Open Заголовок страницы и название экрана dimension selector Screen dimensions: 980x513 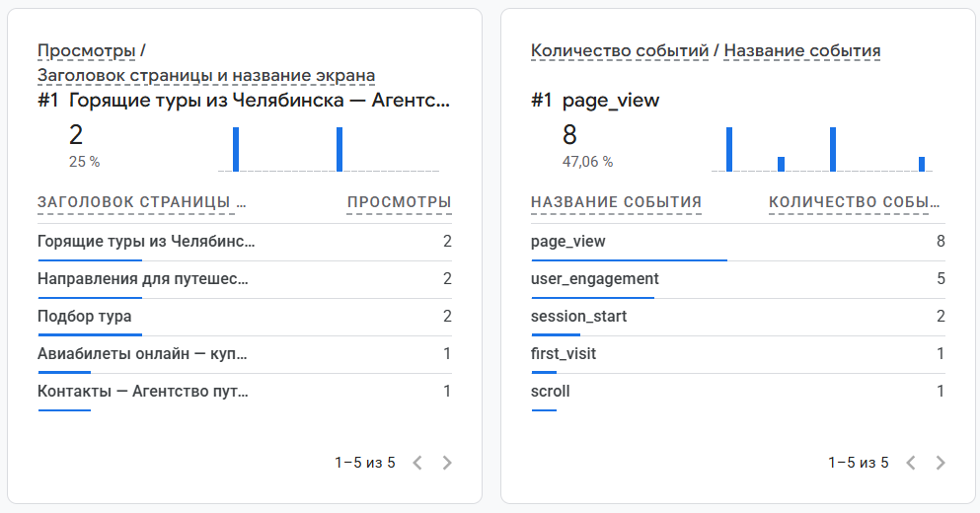(x=206, y=76)
